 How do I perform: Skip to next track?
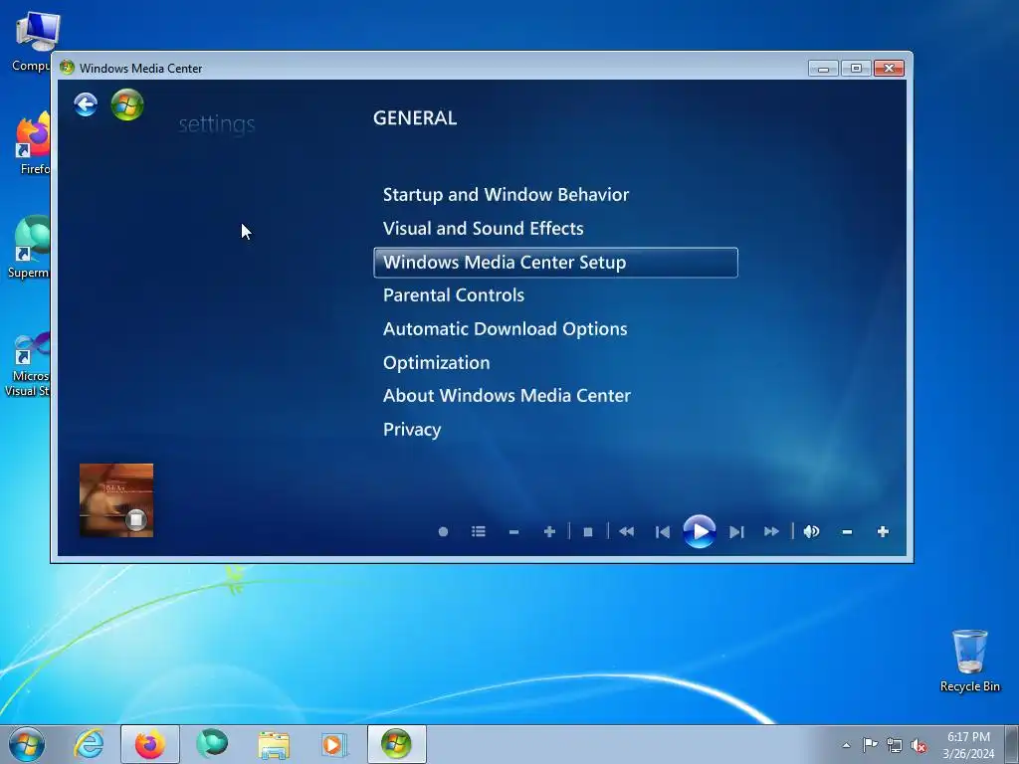click(x=736, y=532)
